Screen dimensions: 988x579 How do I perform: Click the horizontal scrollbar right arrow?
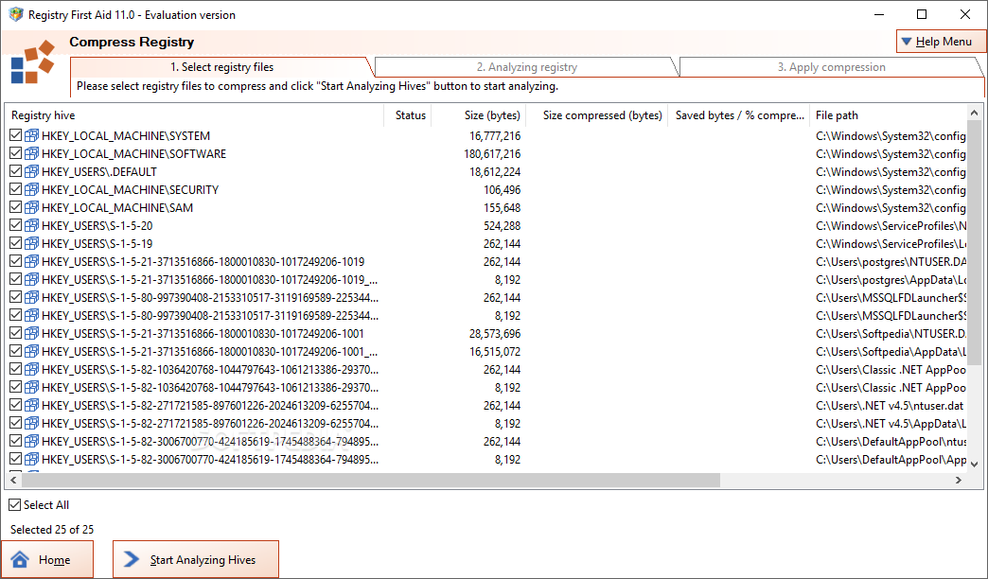959,480
